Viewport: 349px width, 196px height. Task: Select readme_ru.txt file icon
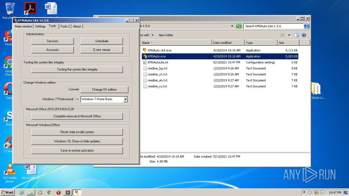145,86
